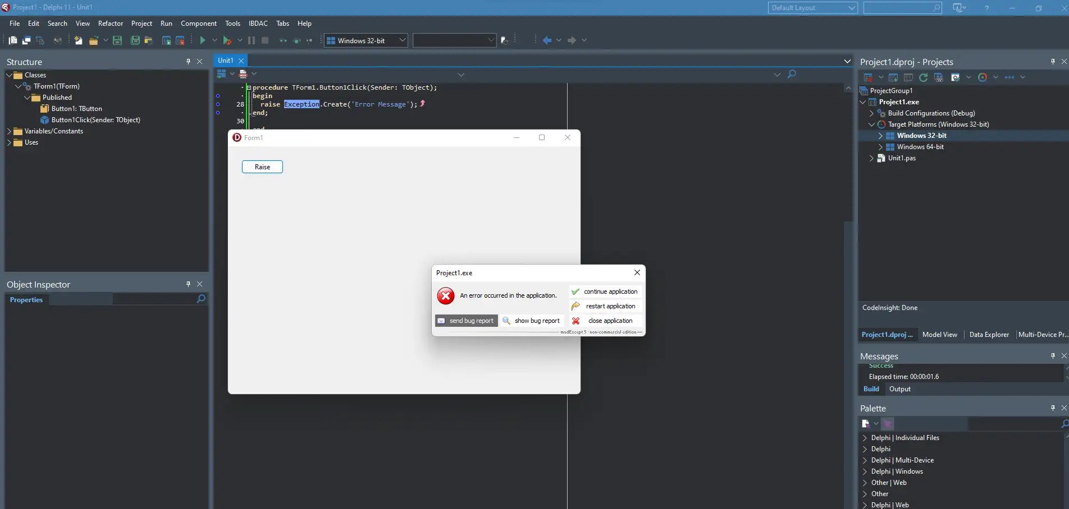The image size is (1069, 509).
Task: Pin the Messages panel
Action: point(1053,355)
